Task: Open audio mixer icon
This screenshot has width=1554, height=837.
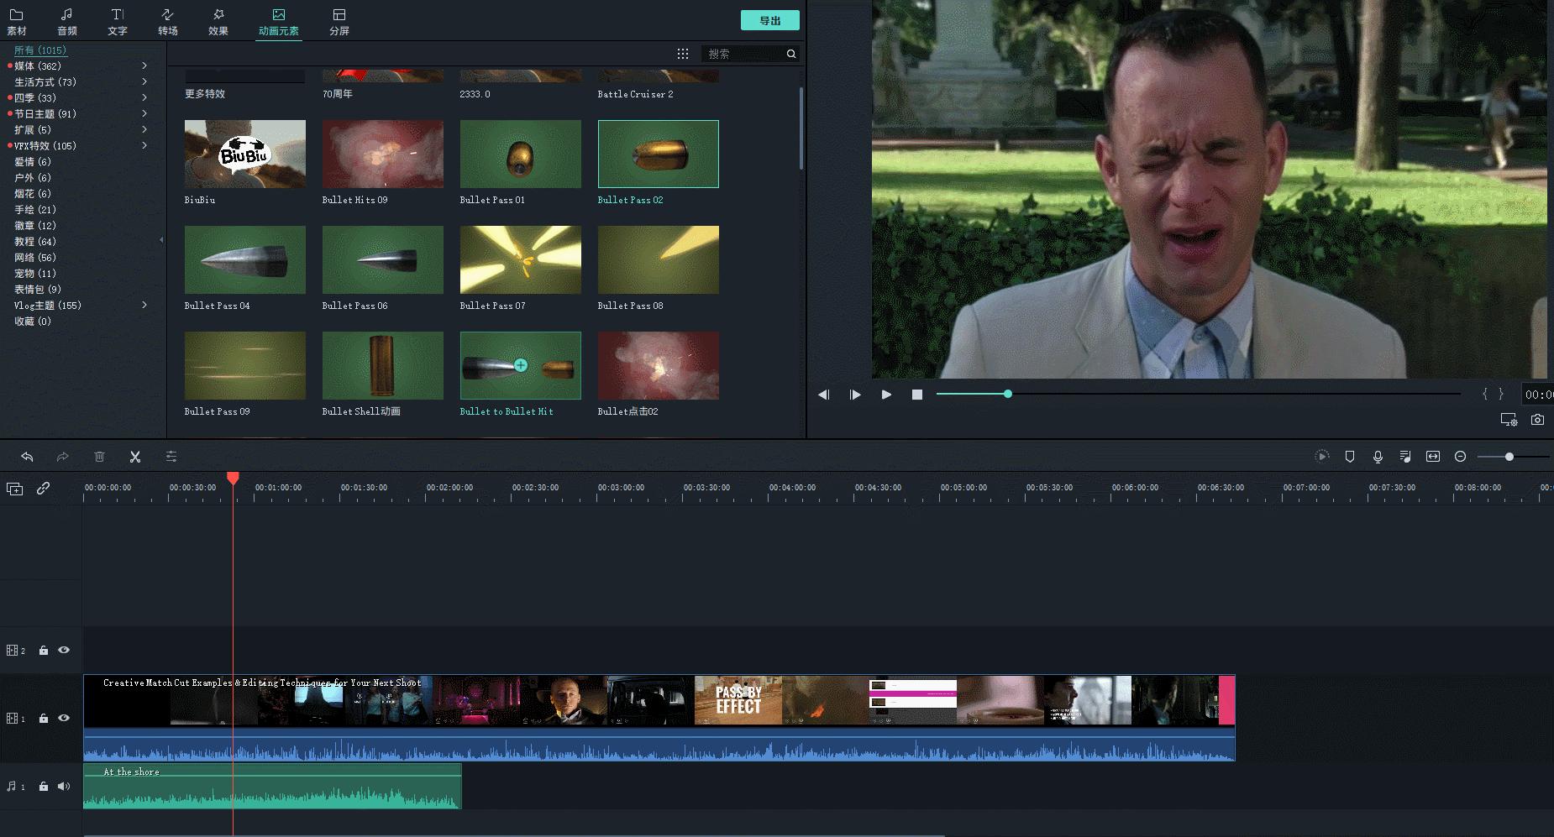Action: click(1405, 457)
